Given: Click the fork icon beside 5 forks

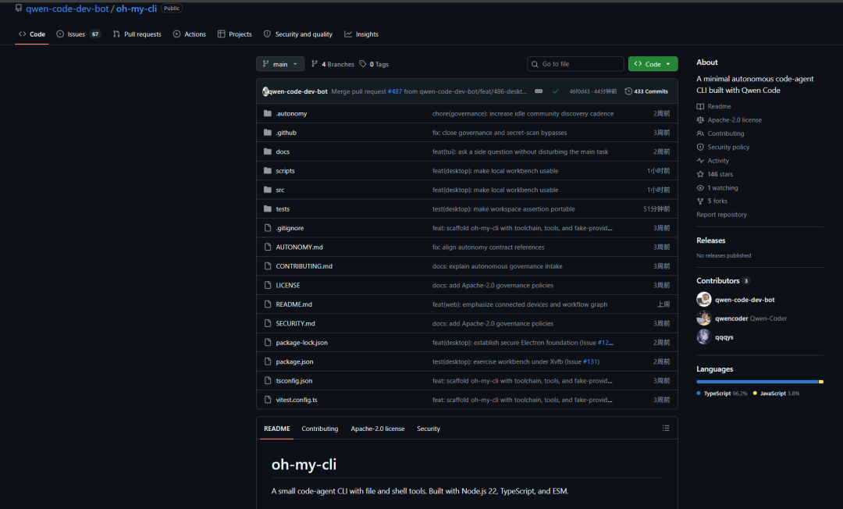Looking at the screenshot, I should pos(700,201).
